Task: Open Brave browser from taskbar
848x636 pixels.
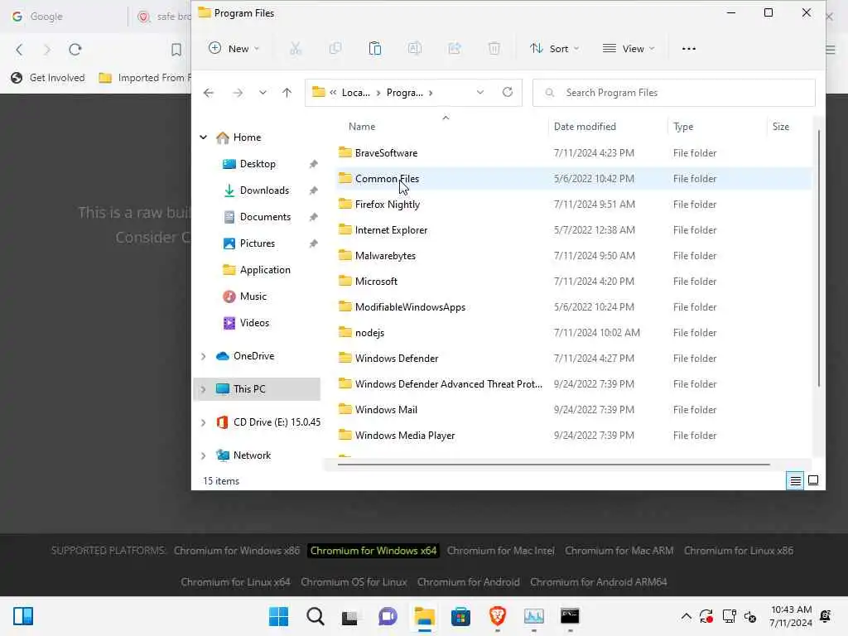Action: 498,615
